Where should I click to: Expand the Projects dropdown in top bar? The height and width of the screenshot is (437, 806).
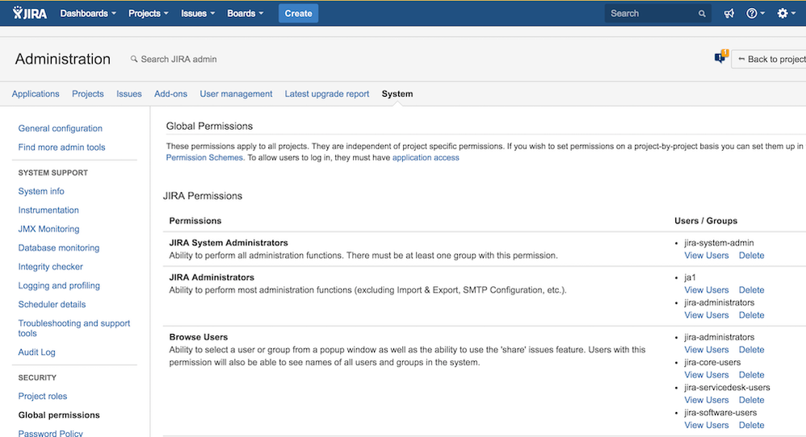point(148,14)
